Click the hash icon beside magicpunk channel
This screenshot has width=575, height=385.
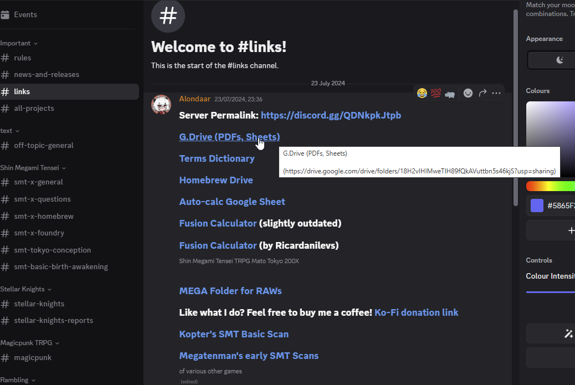coord(5,358)
